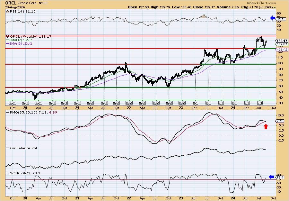Image resolution: width=289 pixels, height=201 pixels.
Task: Click the Low 136.46 value
Action: pos(182,7)
